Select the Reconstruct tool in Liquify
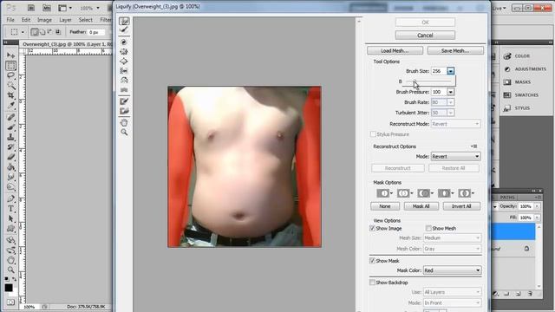The image size is (555, 312). [x=124, y=30]
